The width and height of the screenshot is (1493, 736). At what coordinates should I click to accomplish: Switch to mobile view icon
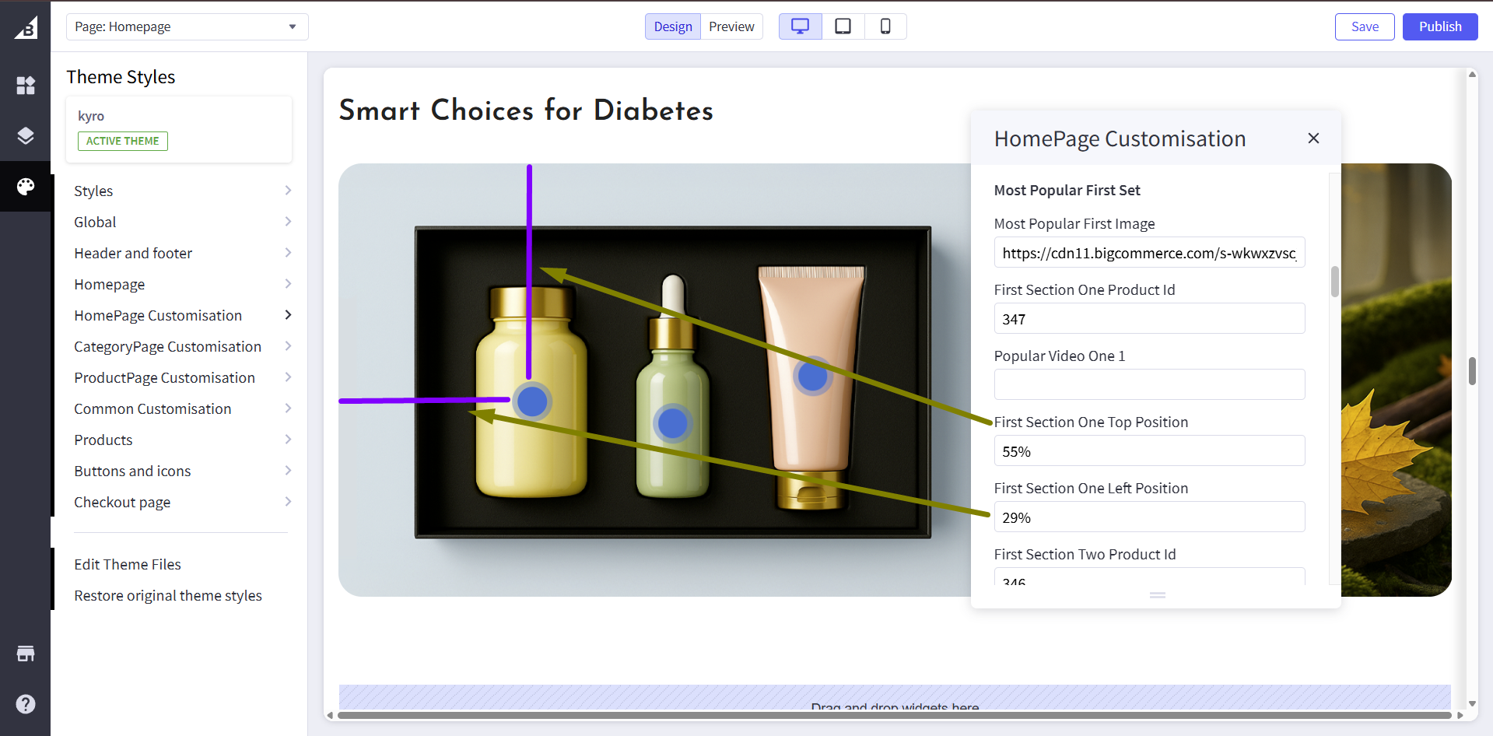(x=885, y=26)
